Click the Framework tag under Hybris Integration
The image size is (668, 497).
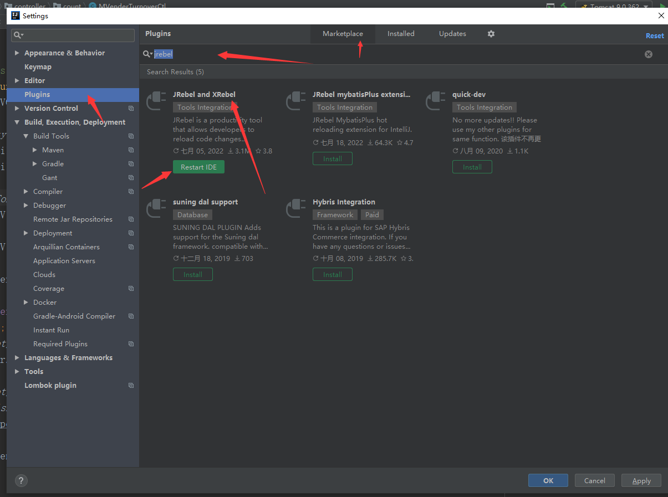click(335, 215)
